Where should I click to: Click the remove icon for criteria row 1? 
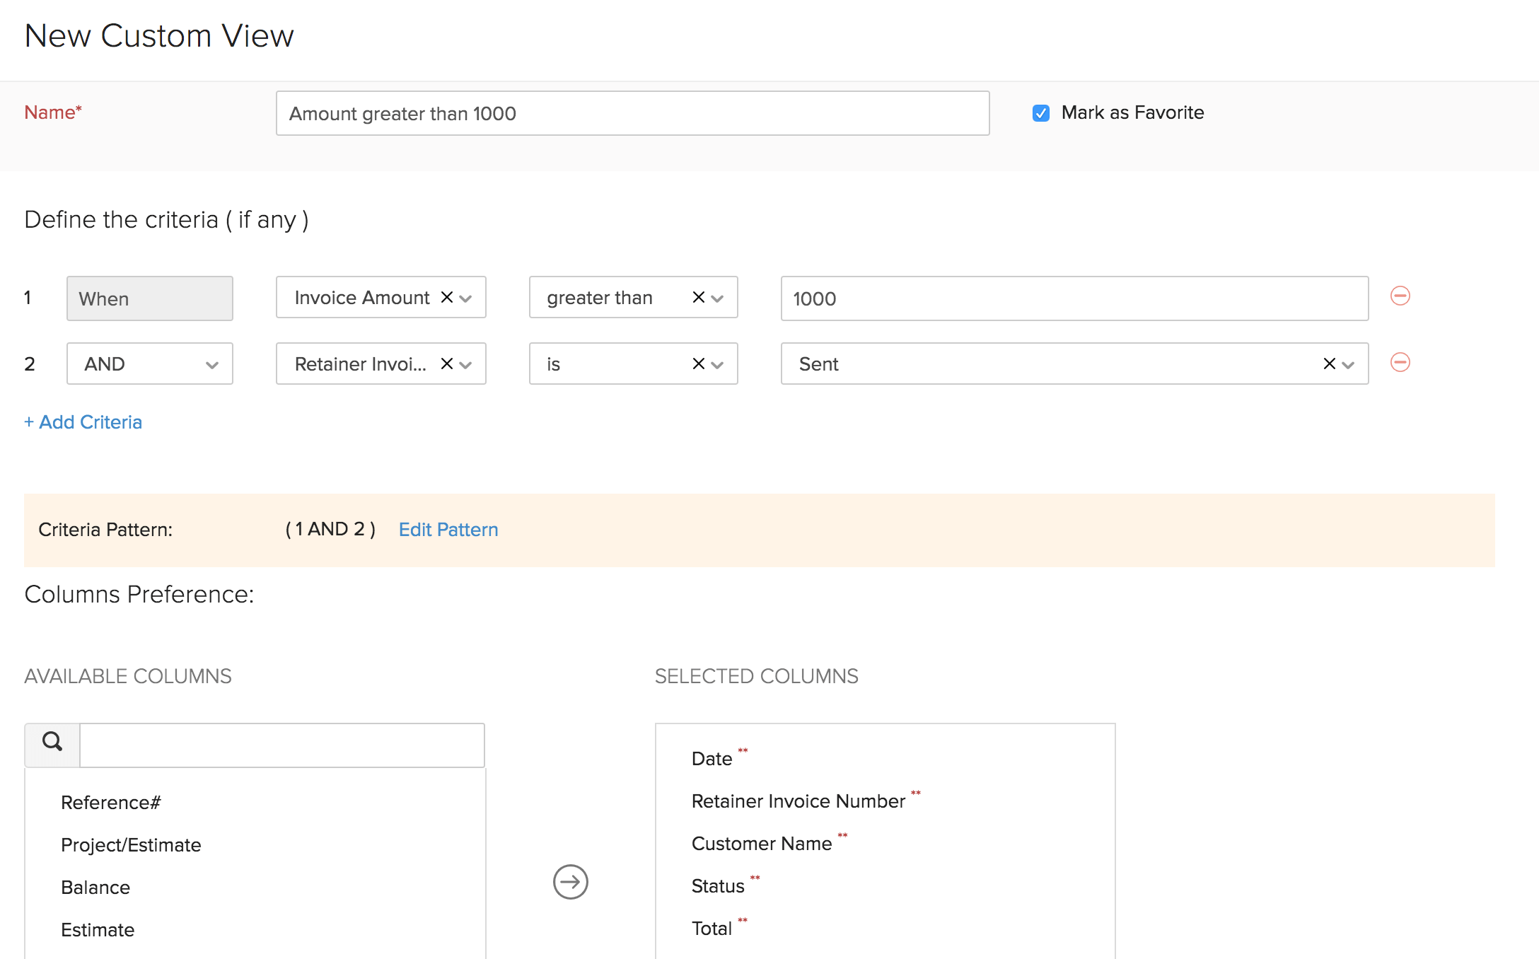pyautogui.click(x=1401, y=296)
